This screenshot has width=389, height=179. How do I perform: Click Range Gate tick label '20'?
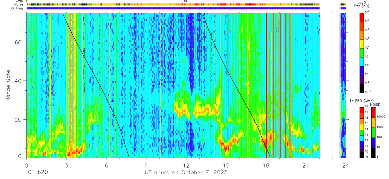[x=18, y=119]
